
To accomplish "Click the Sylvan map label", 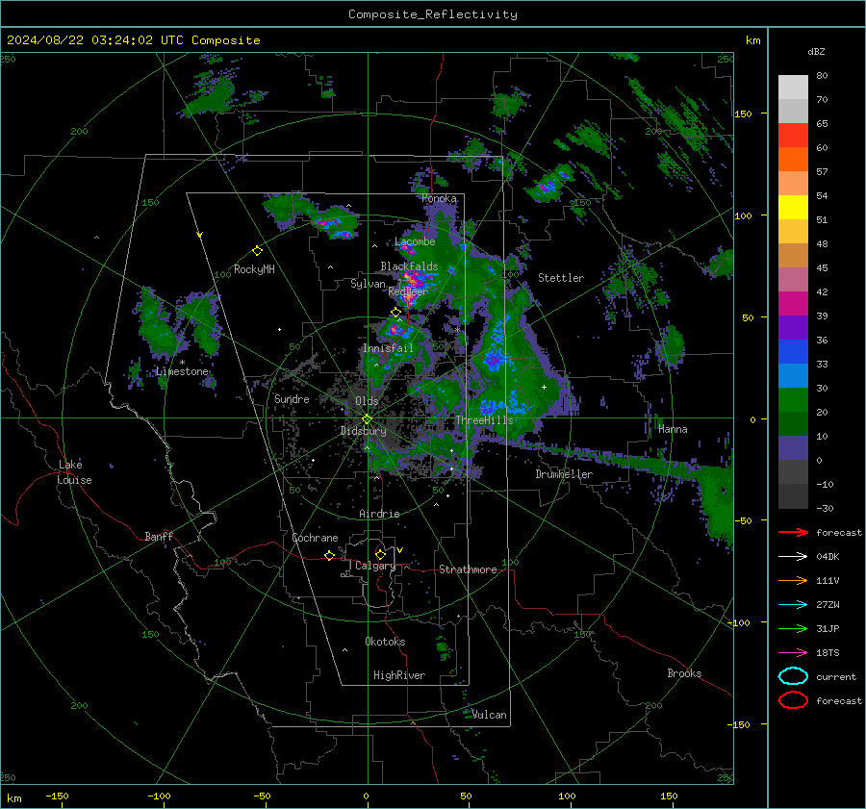I will click(368, 284).
